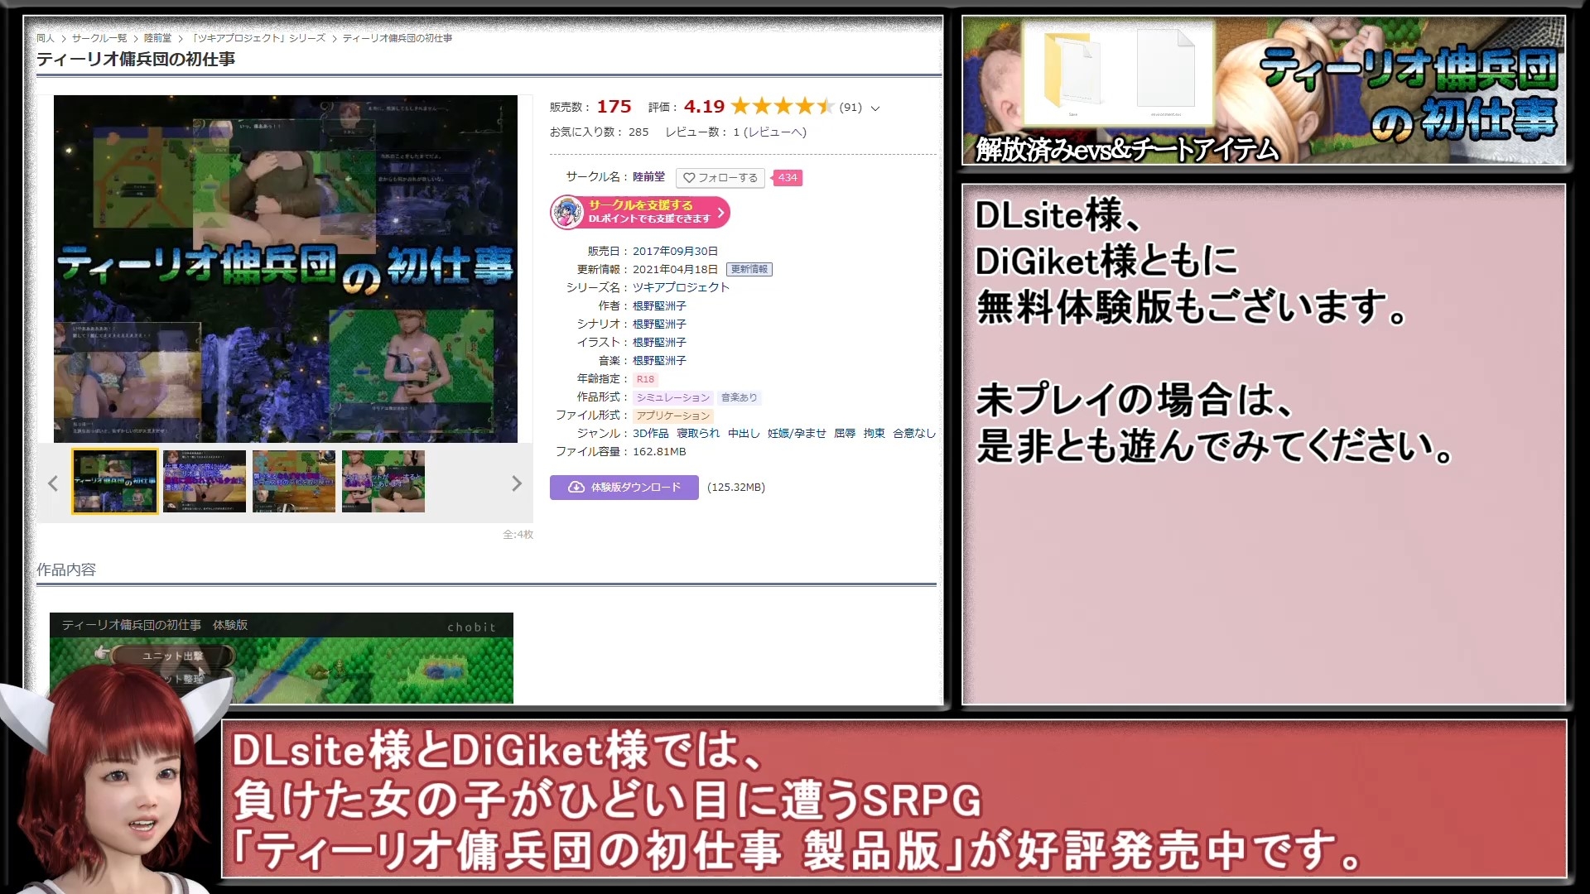The height and width of the screenshot is (894, 1590).
Task: Click the previous thumbnail arrow
Action: (x=53, y=483)
